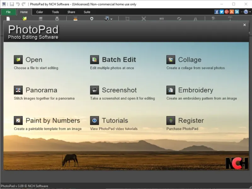
Task: Switch to the Color tab
Action: (x=40, y=12)
